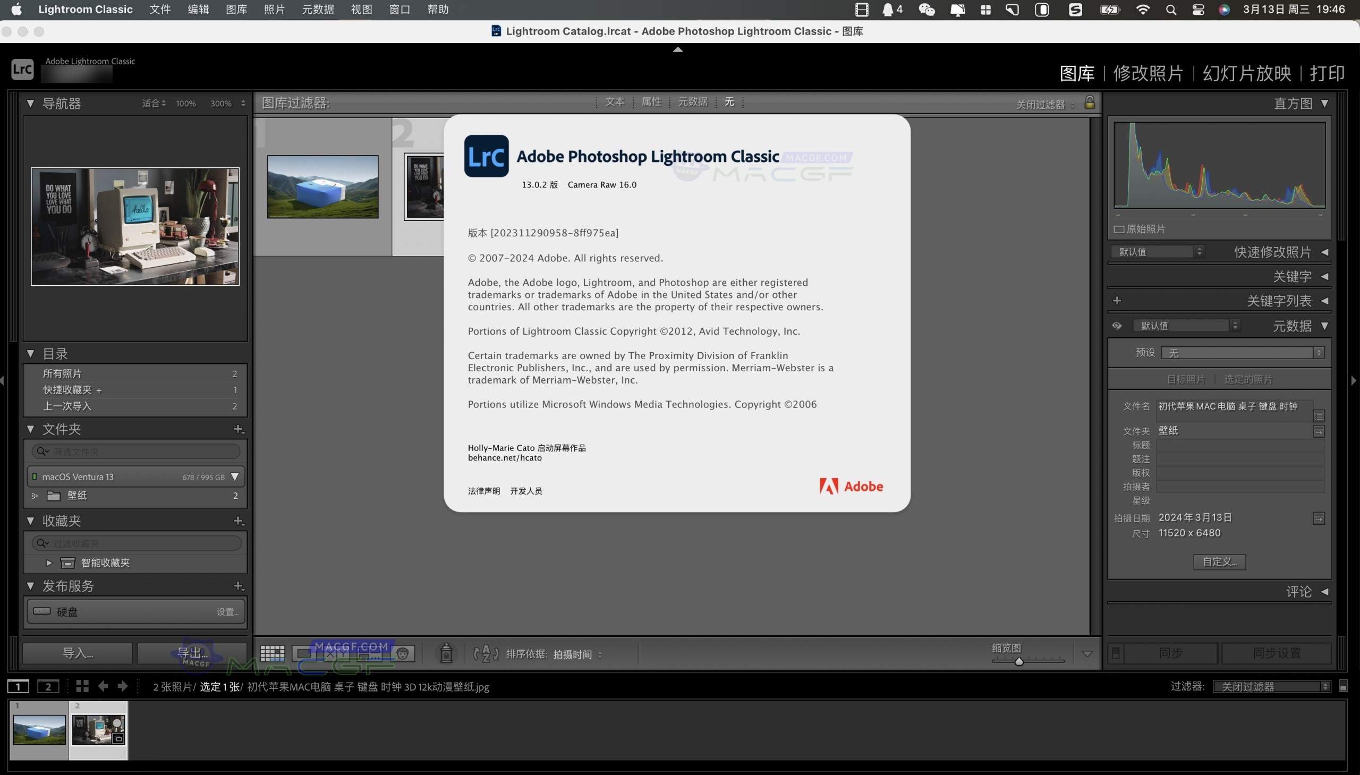The width and height of the screenshot is (1360, 775).
Task: Add a new folder with plus icon
Action: tap(239, 429)
